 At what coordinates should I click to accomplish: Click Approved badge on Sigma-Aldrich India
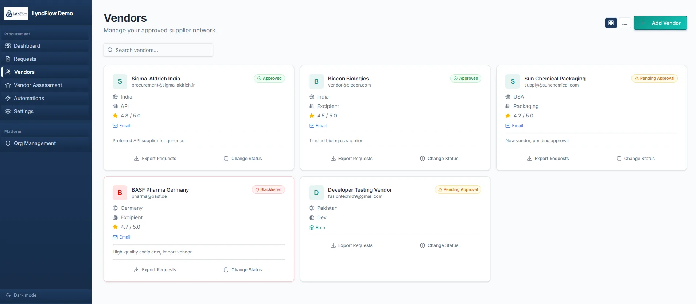pos(269,78)
